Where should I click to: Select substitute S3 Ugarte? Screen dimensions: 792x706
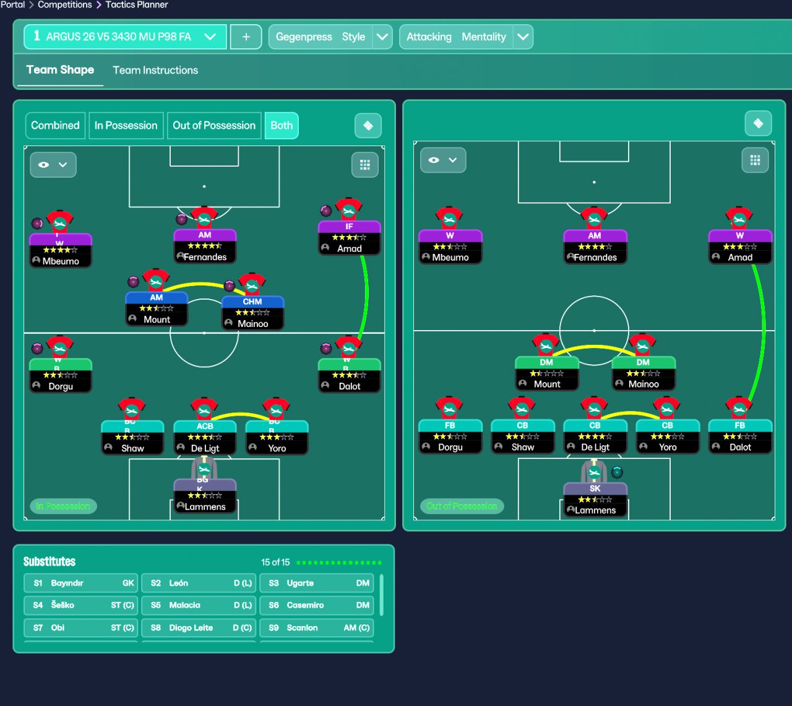click(317, 583)
